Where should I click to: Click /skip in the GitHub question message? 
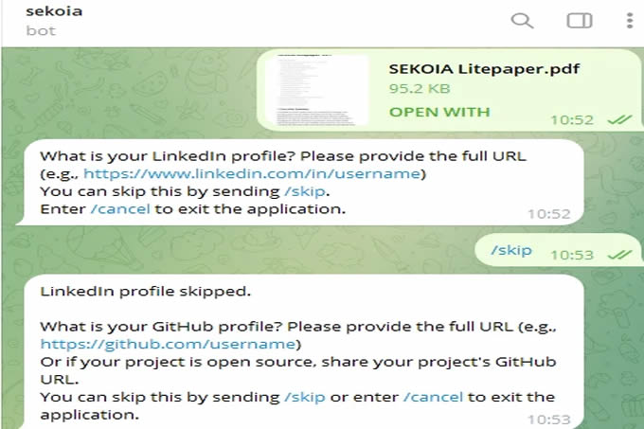pos(305,397)
